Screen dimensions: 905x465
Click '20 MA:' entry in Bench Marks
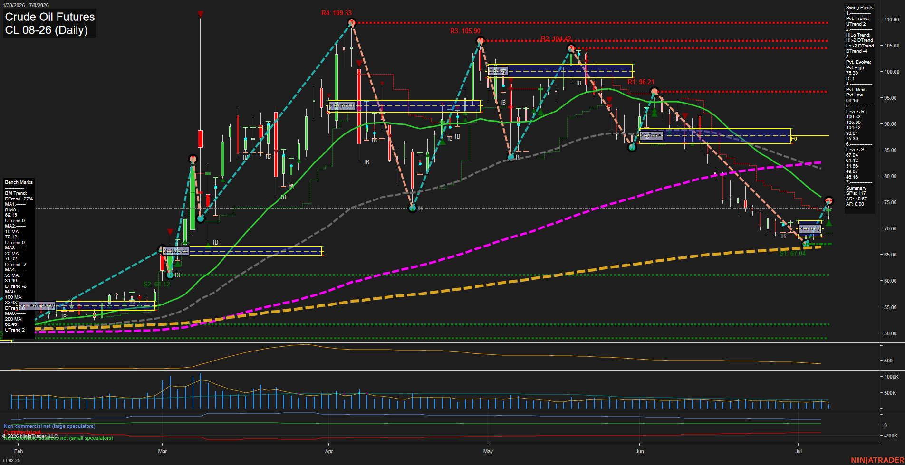(12, 254)
